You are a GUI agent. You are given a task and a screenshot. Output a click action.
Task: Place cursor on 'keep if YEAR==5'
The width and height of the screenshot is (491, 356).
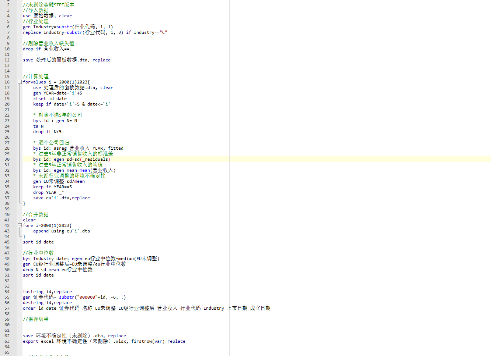click(52, 187)
